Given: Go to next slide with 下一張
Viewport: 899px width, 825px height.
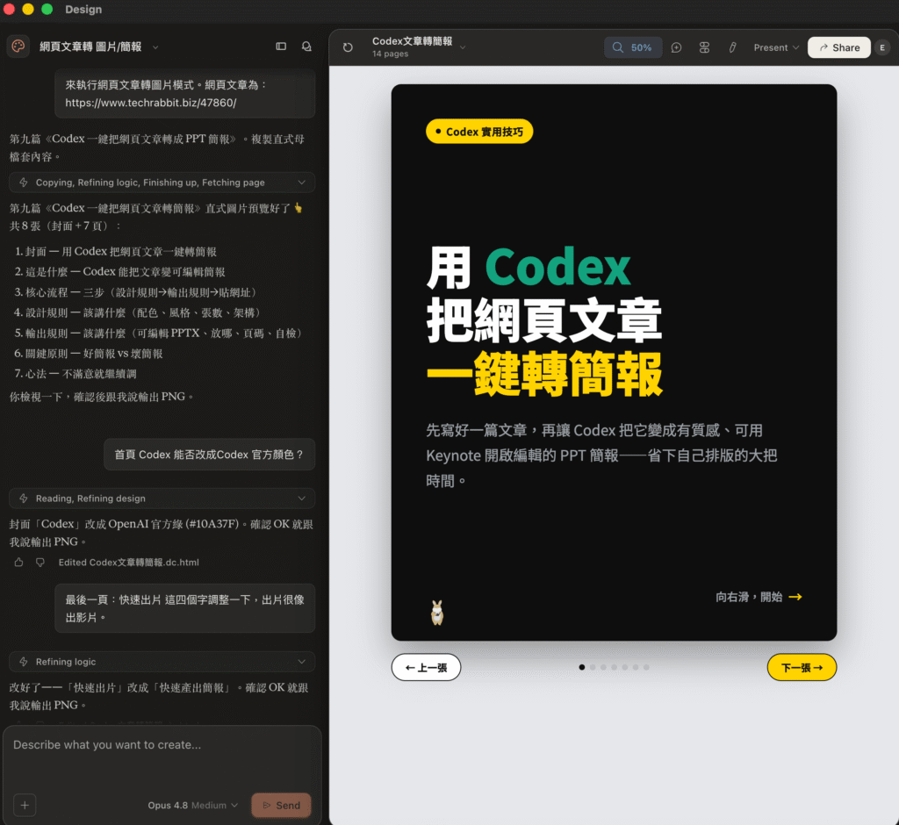Looking at the screenshot, I should coord(802,667).
